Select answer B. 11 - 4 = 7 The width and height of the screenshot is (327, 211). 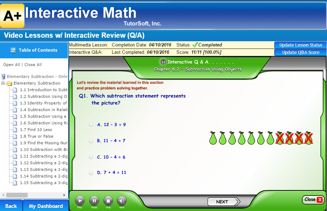91,141
